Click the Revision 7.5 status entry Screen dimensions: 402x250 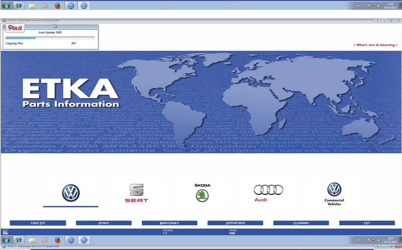(x=167, y=232)
